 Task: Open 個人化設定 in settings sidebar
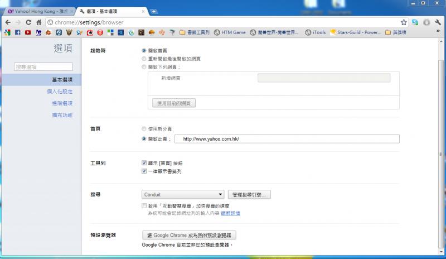tap(60, 92)
